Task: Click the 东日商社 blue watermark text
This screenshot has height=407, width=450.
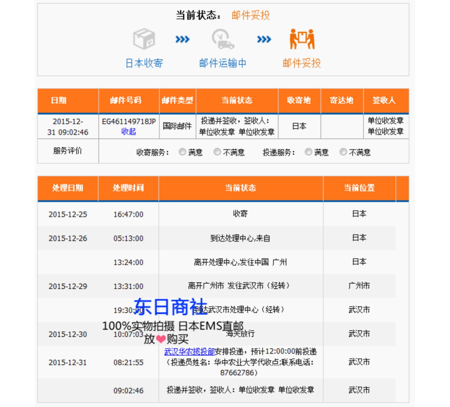Action: pyautogui.click(x=171, y=307)
